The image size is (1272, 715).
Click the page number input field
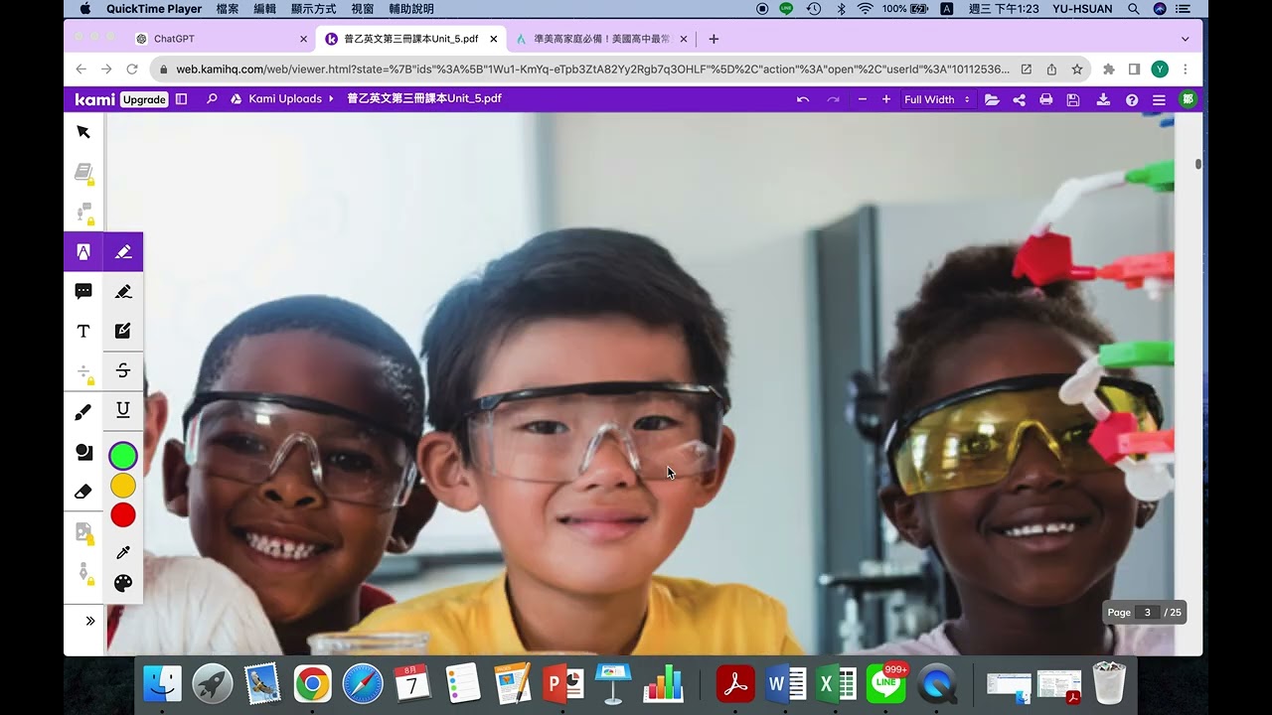point(1148,613)
